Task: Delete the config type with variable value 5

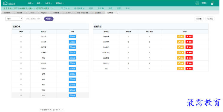Action: pos(189,58)
